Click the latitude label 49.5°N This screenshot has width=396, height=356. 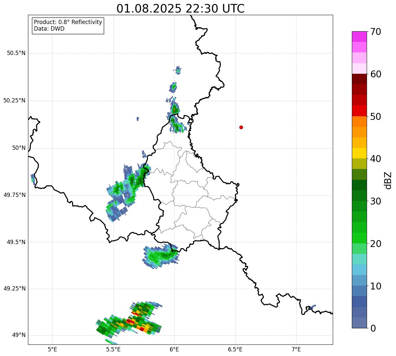(16, 242)
